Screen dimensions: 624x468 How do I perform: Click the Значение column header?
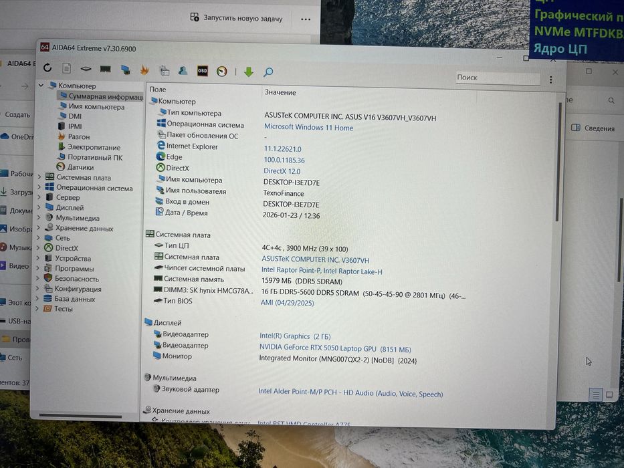point(280,92)
